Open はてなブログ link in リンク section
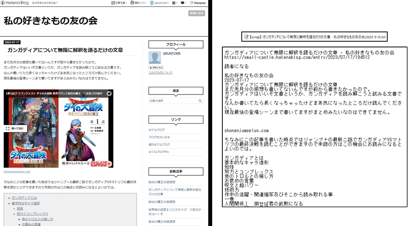This screenshot has height=226, width=411. click(x=157, y=130)
